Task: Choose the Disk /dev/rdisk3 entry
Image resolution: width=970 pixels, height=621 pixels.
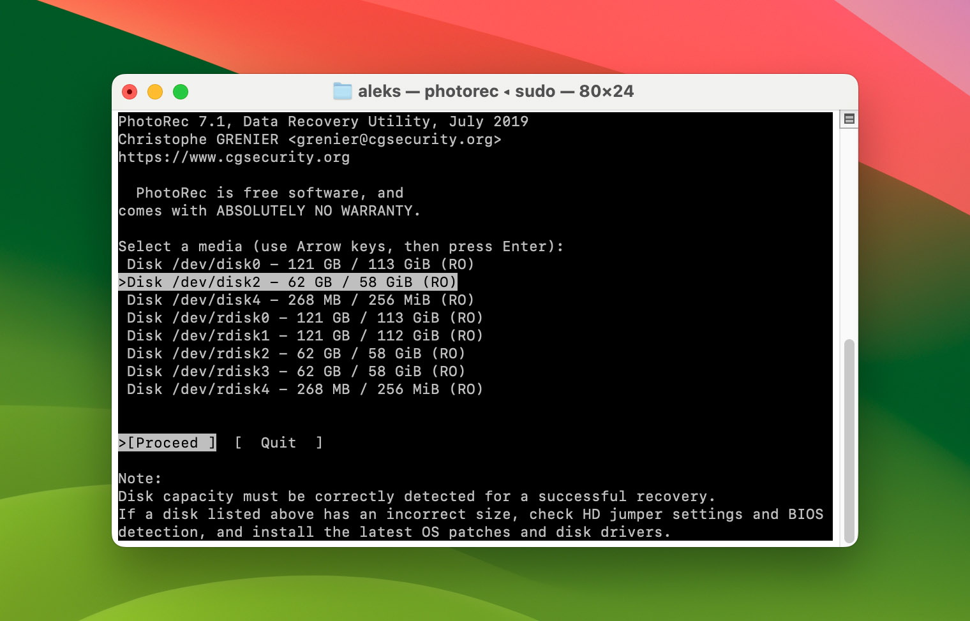Action: coord(295,371)
